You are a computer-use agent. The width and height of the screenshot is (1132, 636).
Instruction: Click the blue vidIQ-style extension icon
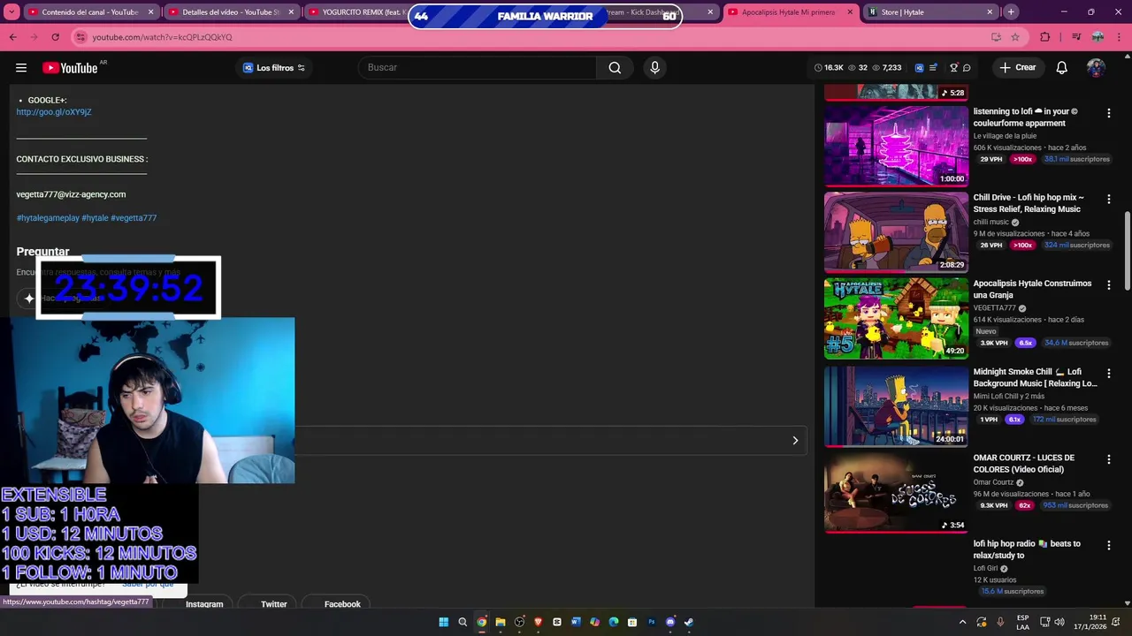pos(919,68)
